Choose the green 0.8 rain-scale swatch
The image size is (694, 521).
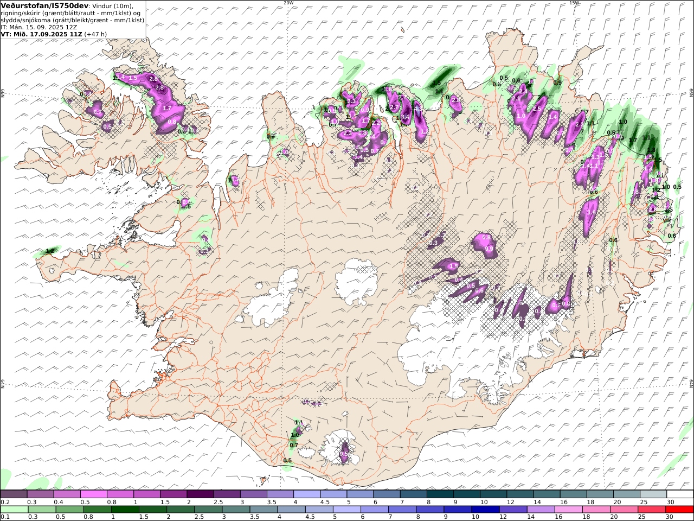click(98, 510)
